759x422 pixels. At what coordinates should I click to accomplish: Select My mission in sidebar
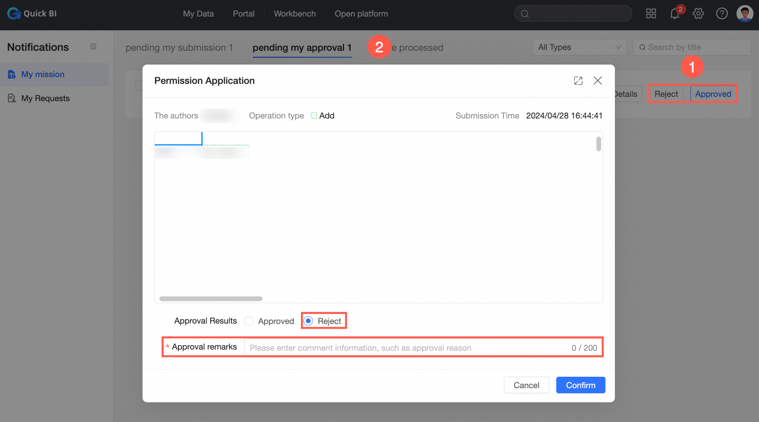(x=54, y=74)
